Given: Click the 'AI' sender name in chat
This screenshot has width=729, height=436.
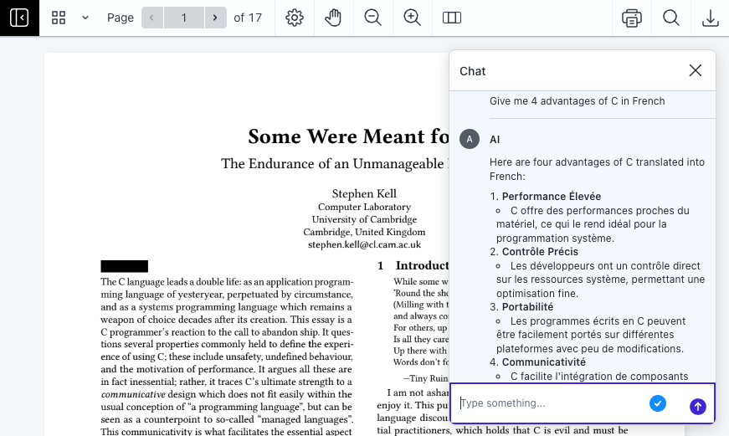Looking at the screenshot, I should coord(495,140).
